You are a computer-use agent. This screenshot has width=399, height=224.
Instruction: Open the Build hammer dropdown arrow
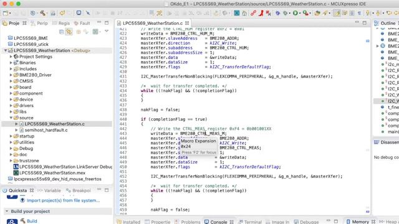point(47,13)
